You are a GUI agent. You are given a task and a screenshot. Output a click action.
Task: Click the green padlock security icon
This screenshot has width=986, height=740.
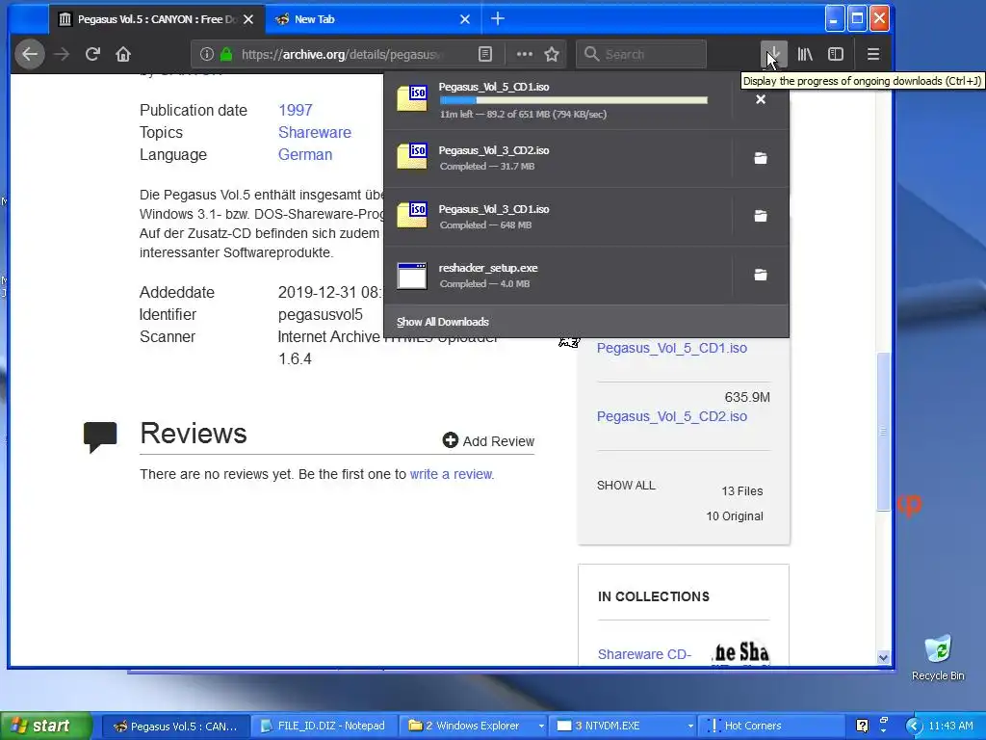coord(226,54)
